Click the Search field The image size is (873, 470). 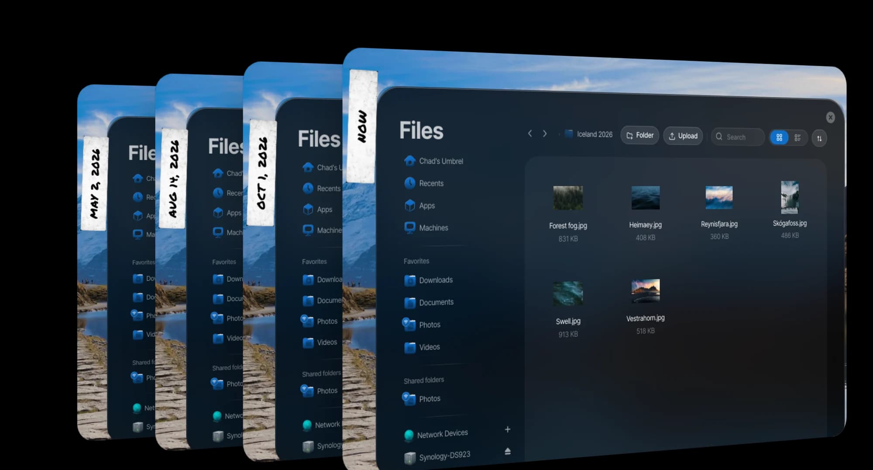pos(738,137)
